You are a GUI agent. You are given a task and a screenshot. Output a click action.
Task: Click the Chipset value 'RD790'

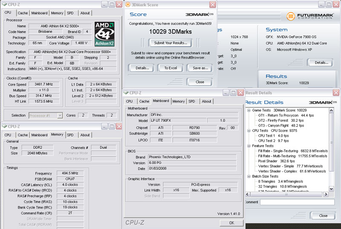tap(195, 128)
